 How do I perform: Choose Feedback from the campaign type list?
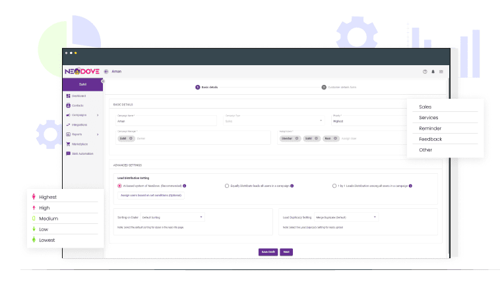click(430, 139)
